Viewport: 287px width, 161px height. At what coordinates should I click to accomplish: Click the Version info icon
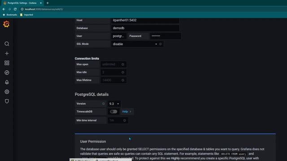pyautogui.click(x=104, y=104)
